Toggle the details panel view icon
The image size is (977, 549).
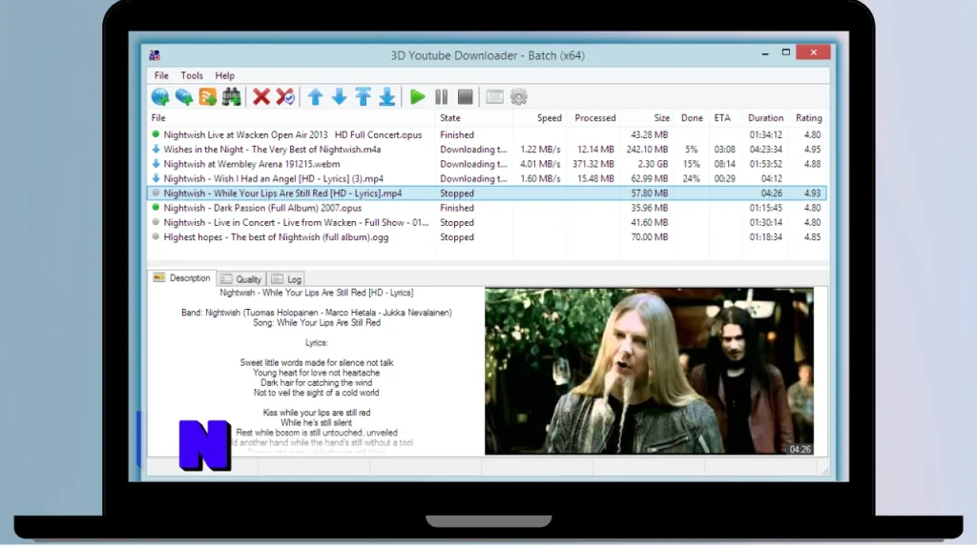pyautogui.click(x=495, y=97)
